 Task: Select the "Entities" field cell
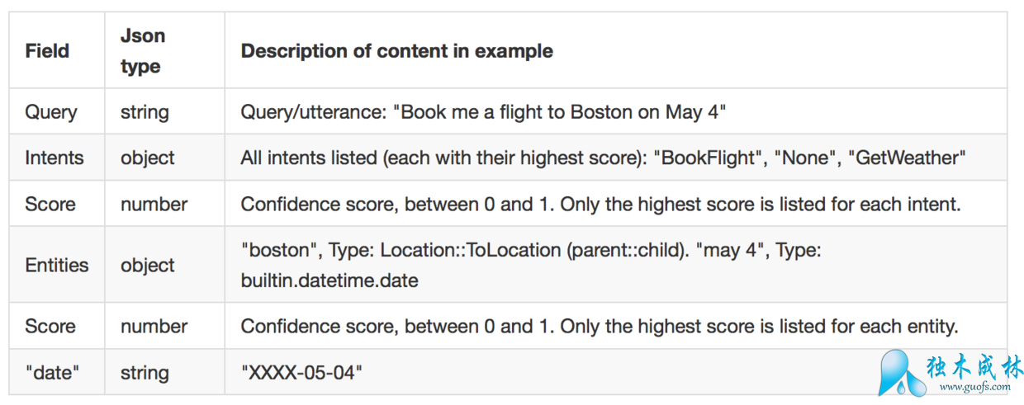pos(56,266)
